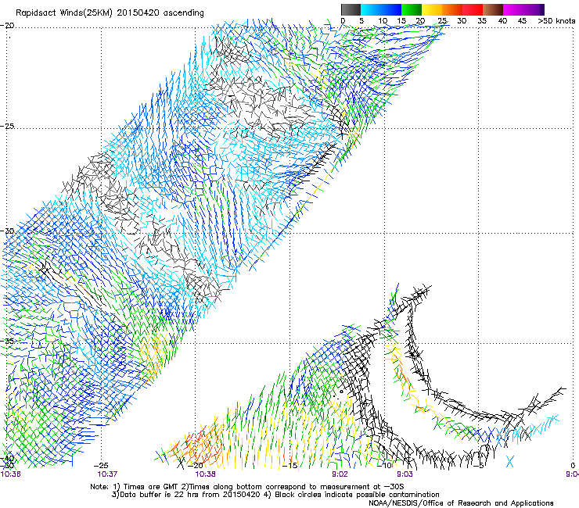This screenshot has height=508, width=579.
Task: Pick the red 30-35 knots legend color
Action: click(473, 9)
